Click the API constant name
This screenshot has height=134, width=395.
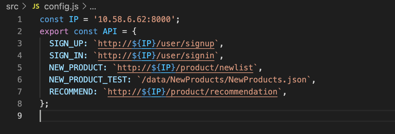pos(110,32)
